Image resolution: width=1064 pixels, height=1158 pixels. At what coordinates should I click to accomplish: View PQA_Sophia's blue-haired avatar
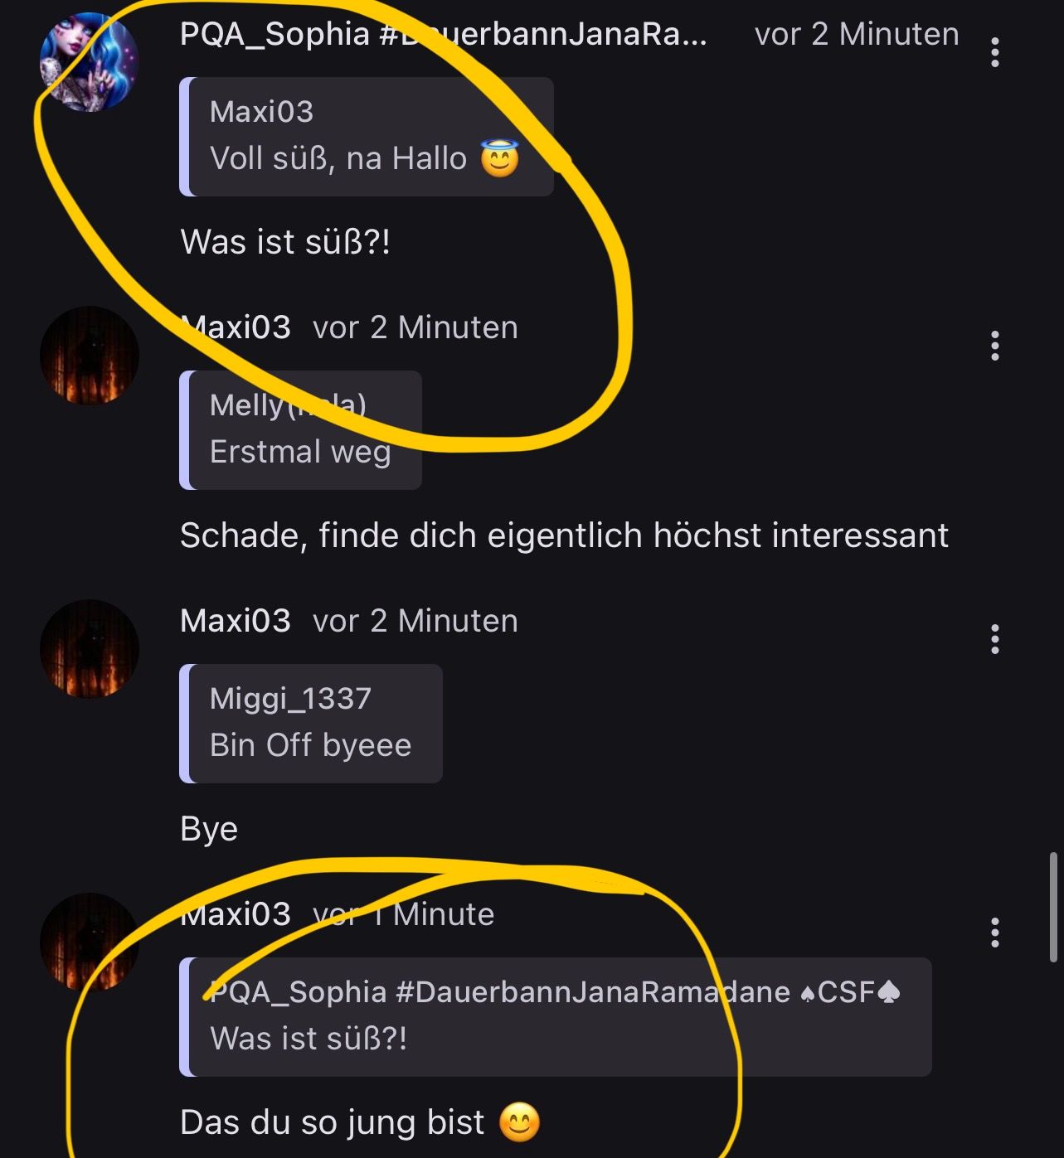[90, 62]
